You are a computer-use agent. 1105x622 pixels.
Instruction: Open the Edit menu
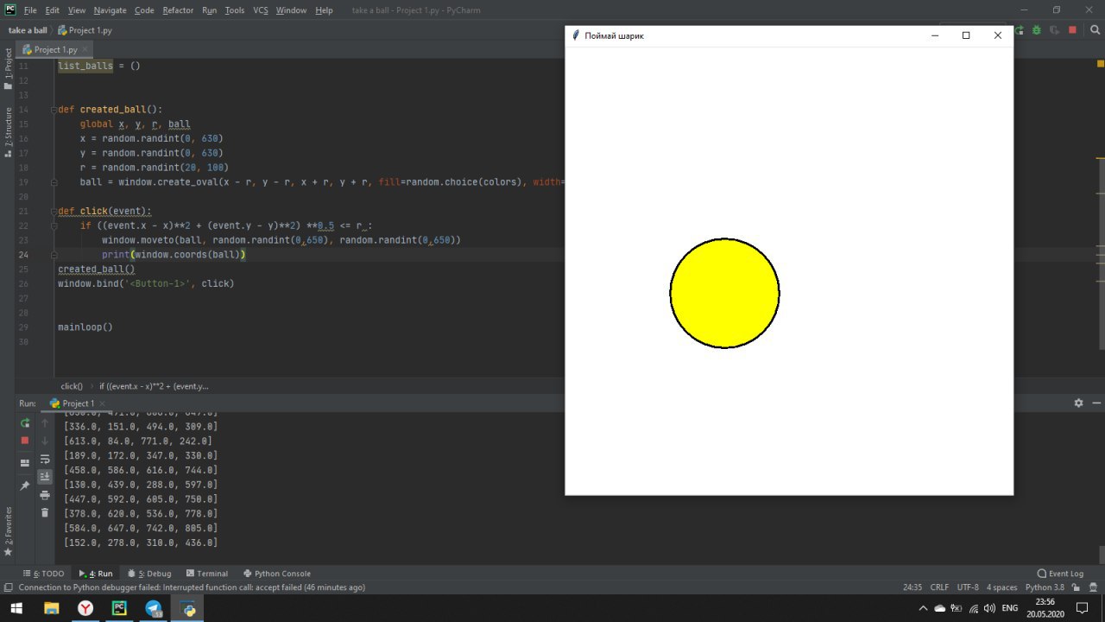click(53, 10)
